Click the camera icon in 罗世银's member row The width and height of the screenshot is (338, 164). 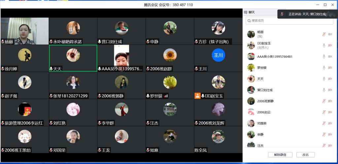click(330, 68)
